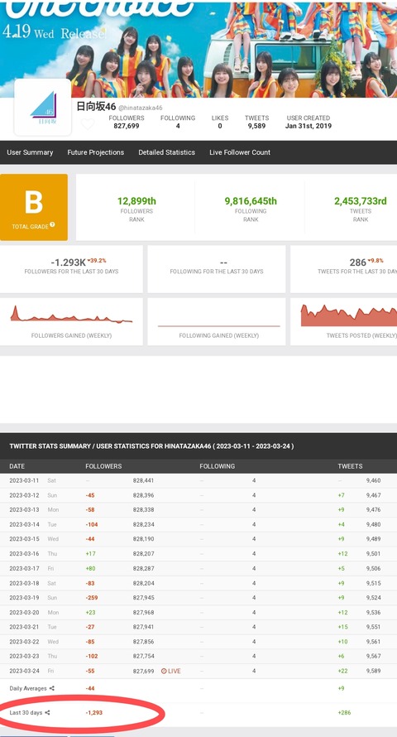Click the -44 daily average followers value
The image size is (397, 737).
click(90, 688)
